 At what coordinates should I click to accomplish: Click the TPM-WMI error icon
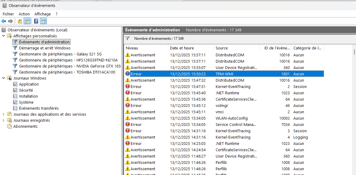(x=128, y=74)
